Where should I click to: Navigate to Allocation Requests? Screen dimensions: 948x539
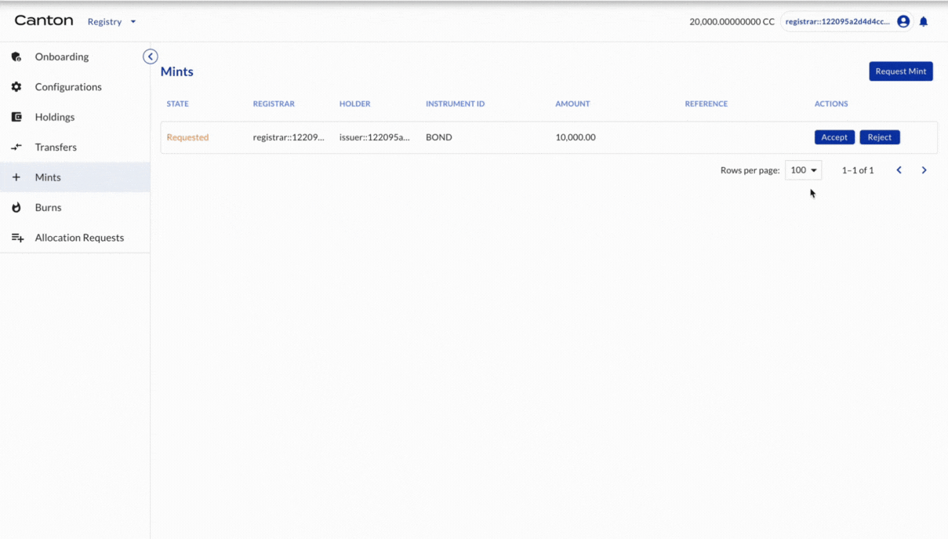click(79, 238)
